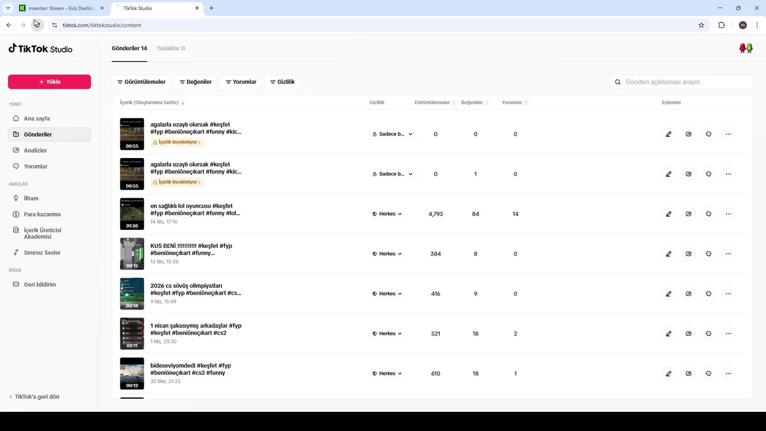Click edit pencil for '1 nisan şakasıymış' post
Image resolution: width=766 pixels, height=431 pixels.
pos(668,333)
